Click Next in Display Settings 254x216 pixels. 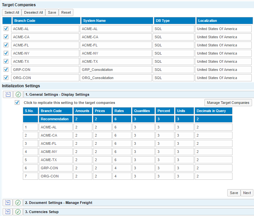[x=247, y=193]
